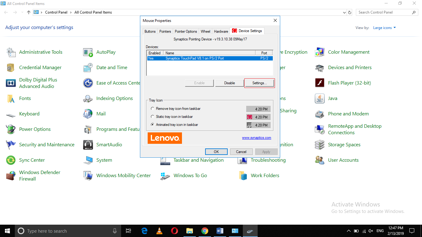Screen dimensions: 422x237
Task: Open the language selector showing ENG
Action: point(380,231)
